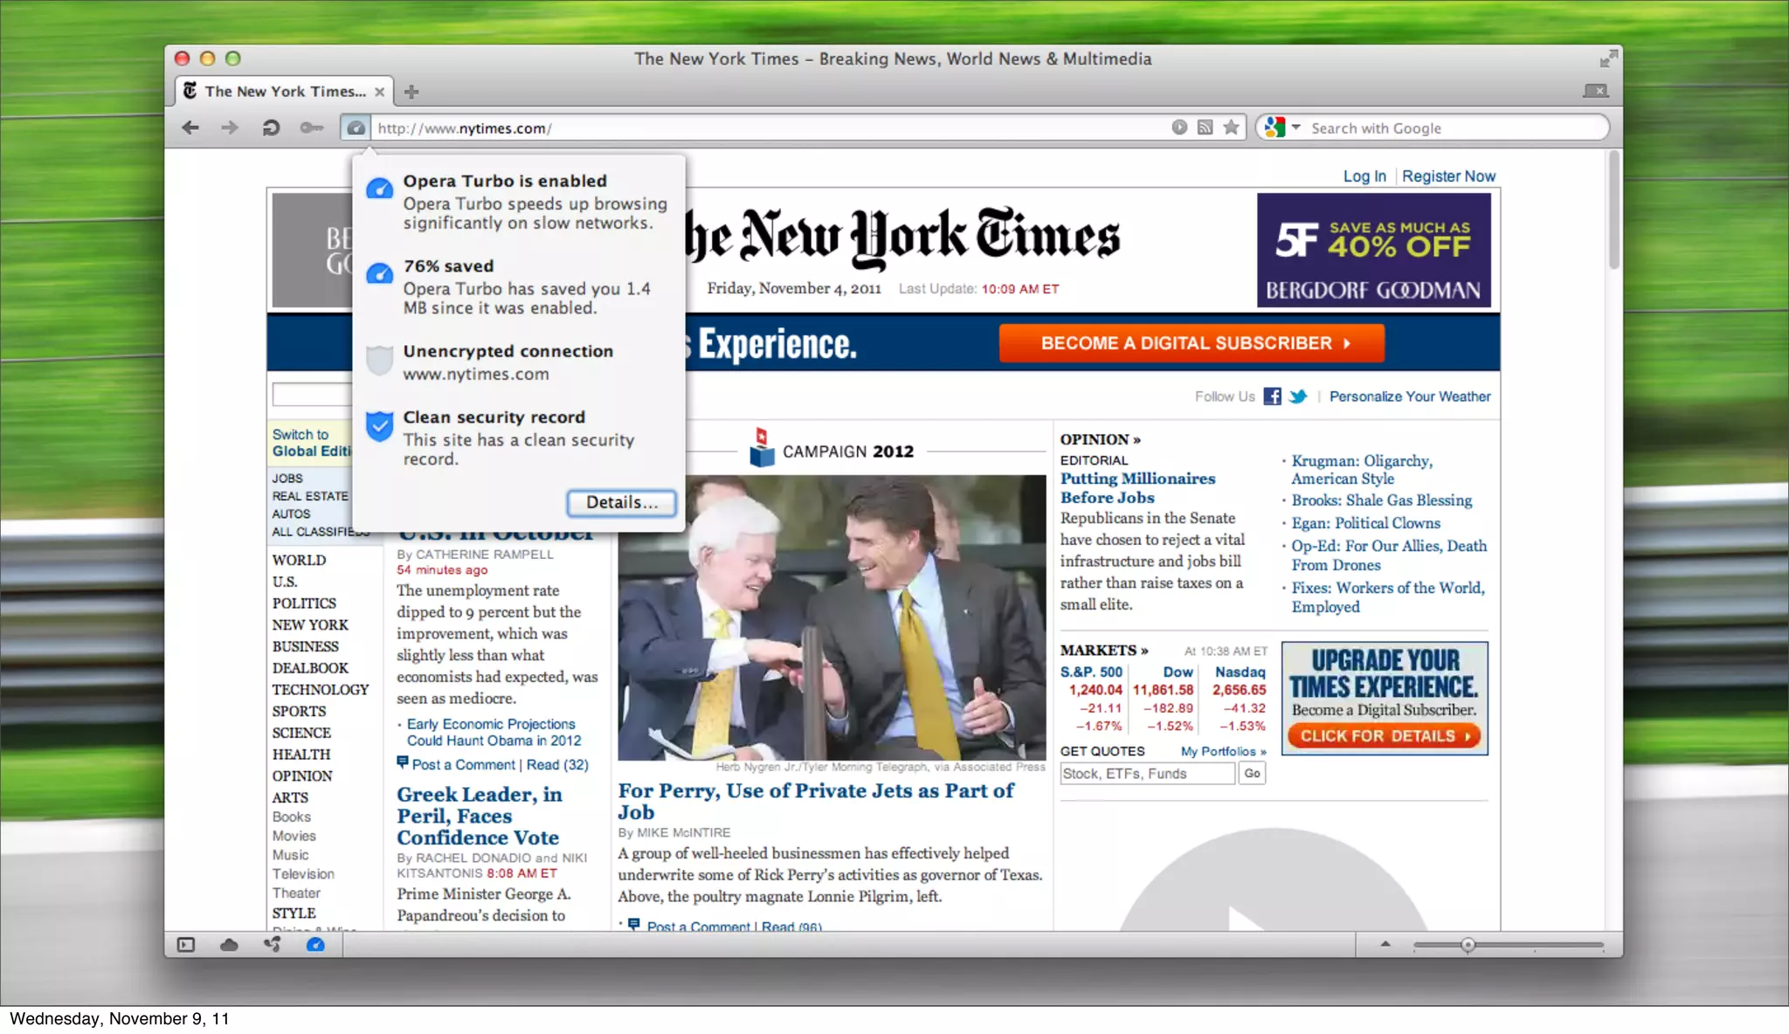Toggle Opera Turbo icon in status bar
Screen dimensions: 1789x1034
click(315, 945)
